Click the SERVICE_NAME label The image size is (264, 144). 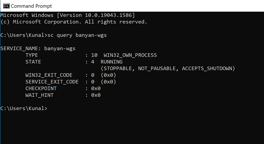coord(21,49)
